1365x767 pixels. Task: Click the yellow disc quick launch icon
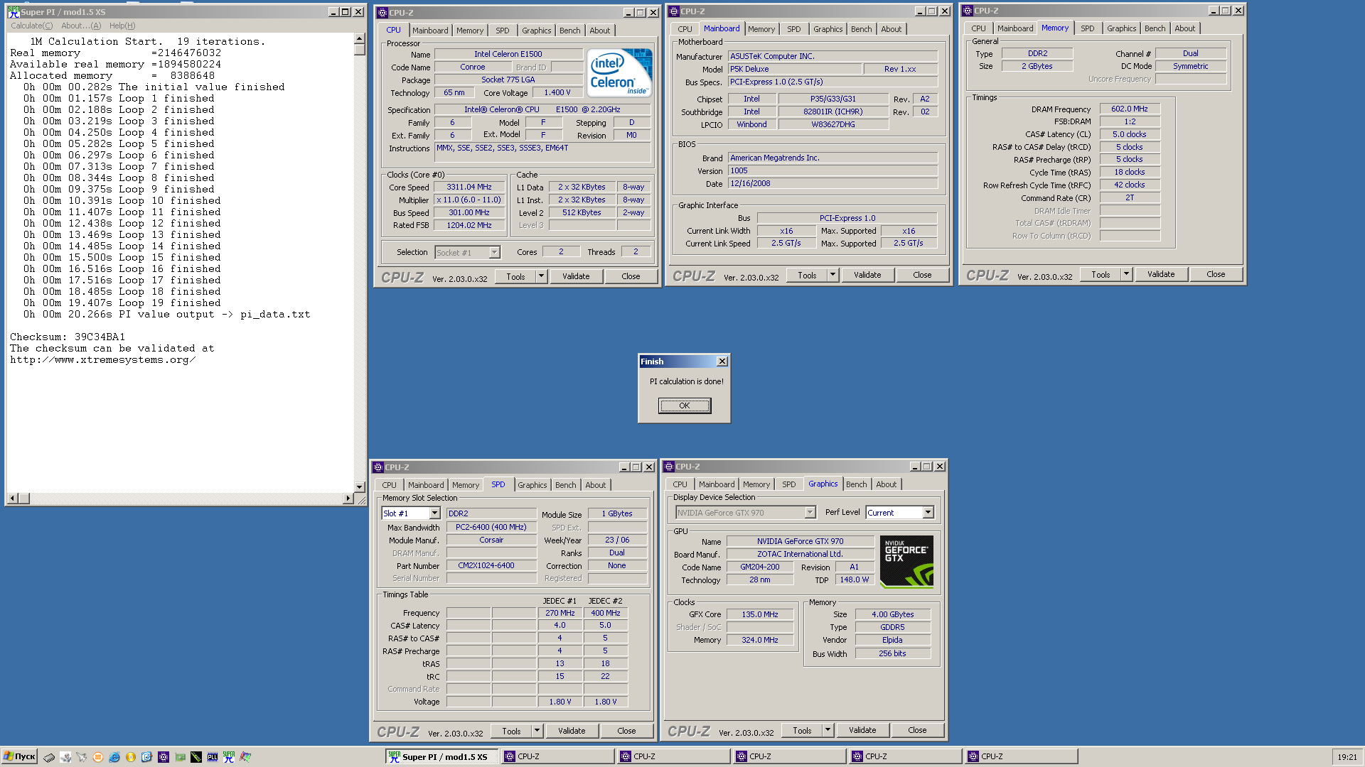131,757
